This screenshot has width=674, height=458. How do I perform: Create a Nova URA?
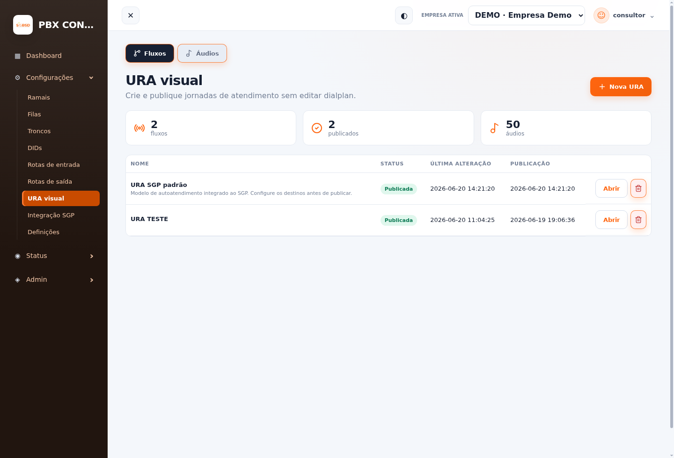tap(621, 86)
